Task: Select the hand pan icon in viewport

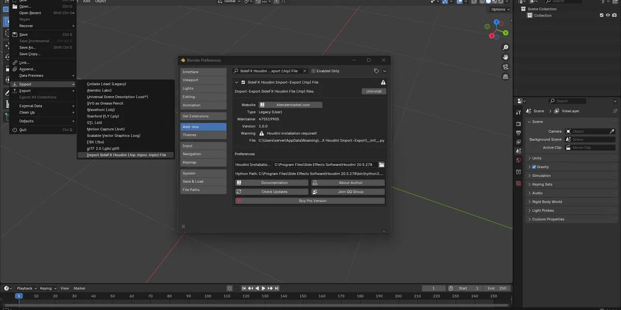Action: [506, 57]
